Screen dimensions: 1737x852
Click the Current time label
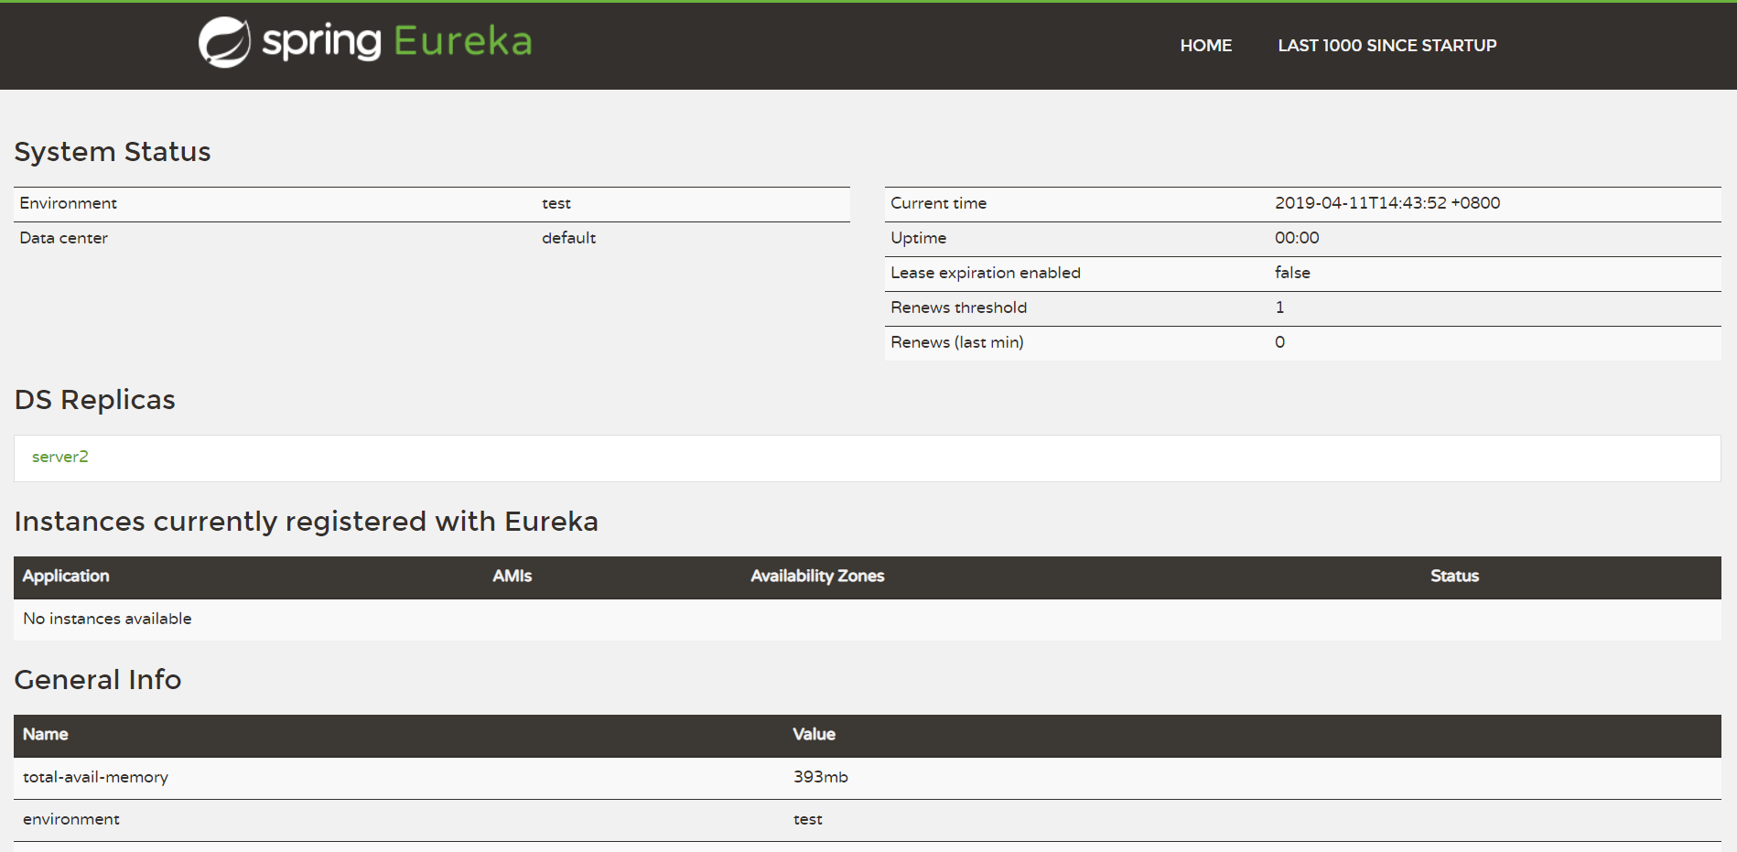(938, 203)
